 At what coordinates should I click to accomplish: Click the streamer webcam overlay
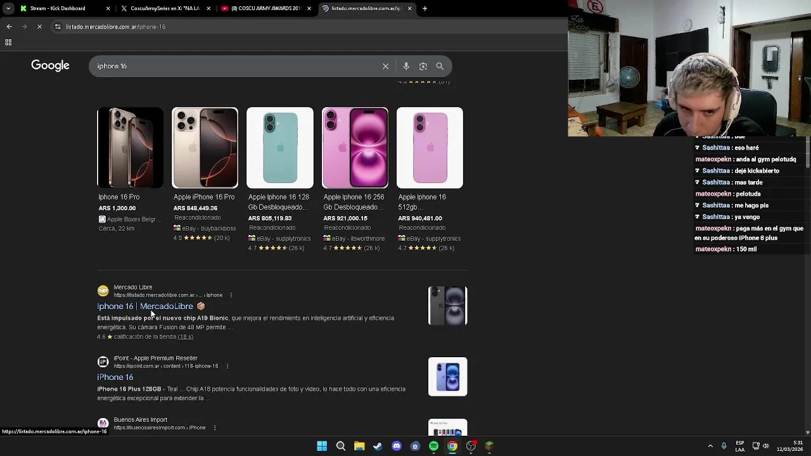click(689, 68)
